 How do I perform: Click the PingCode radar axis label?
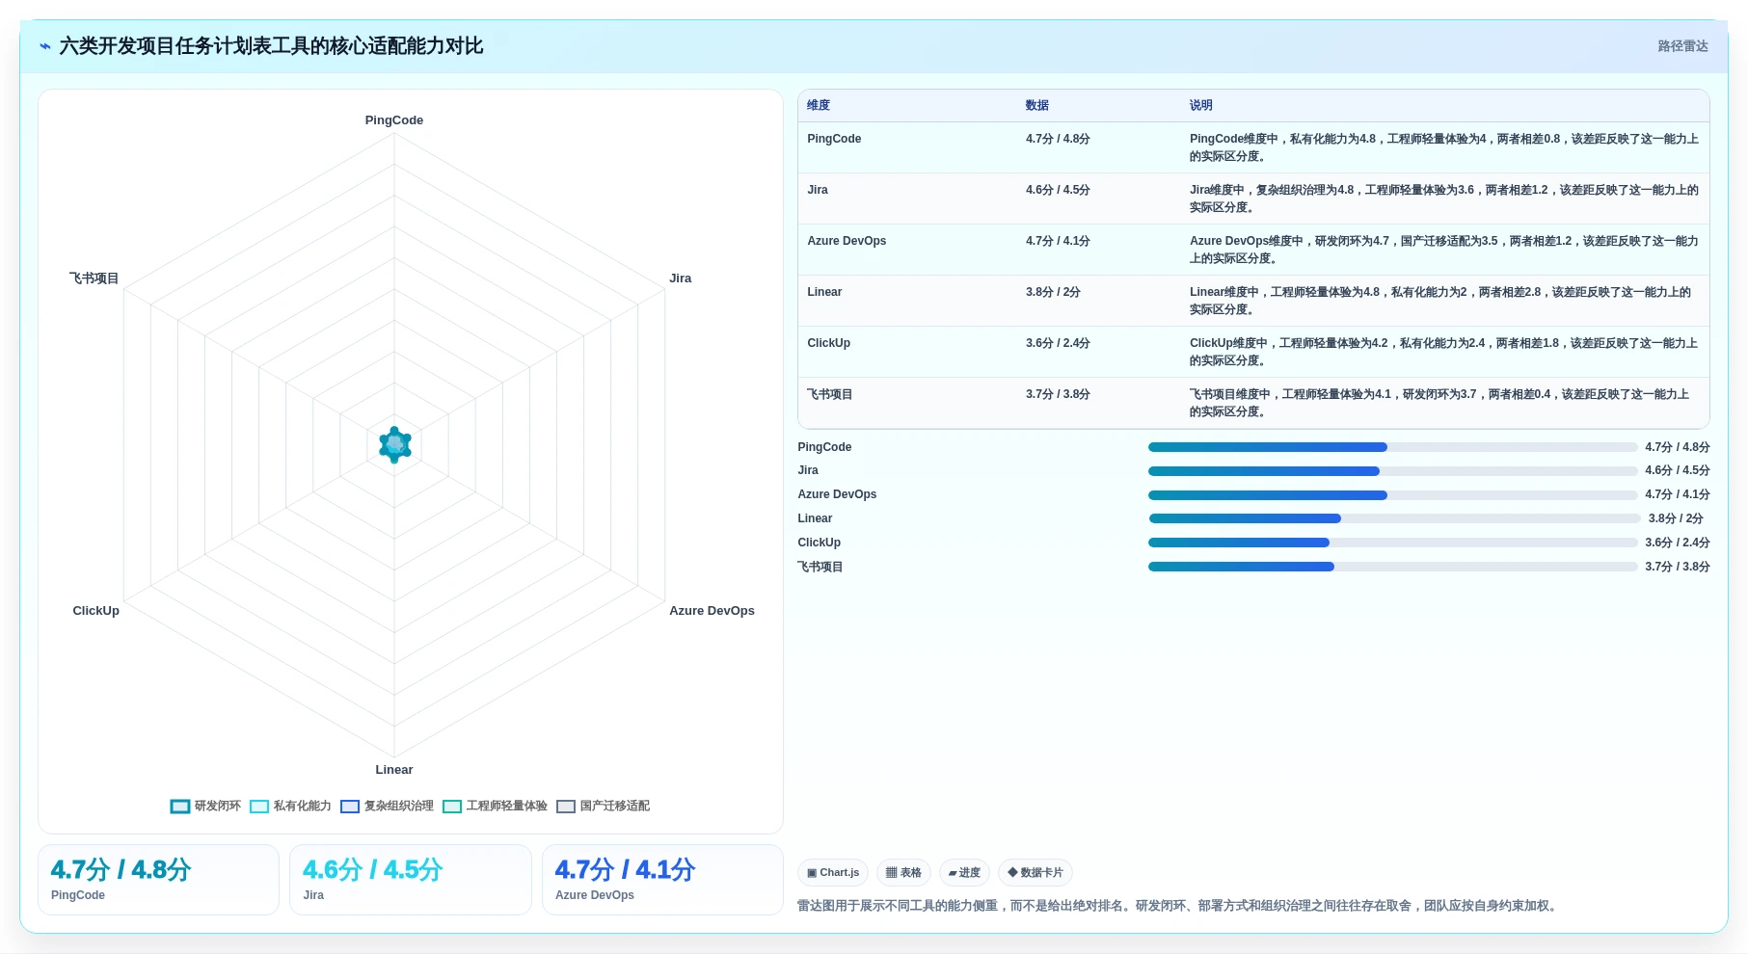click(393, 120)
